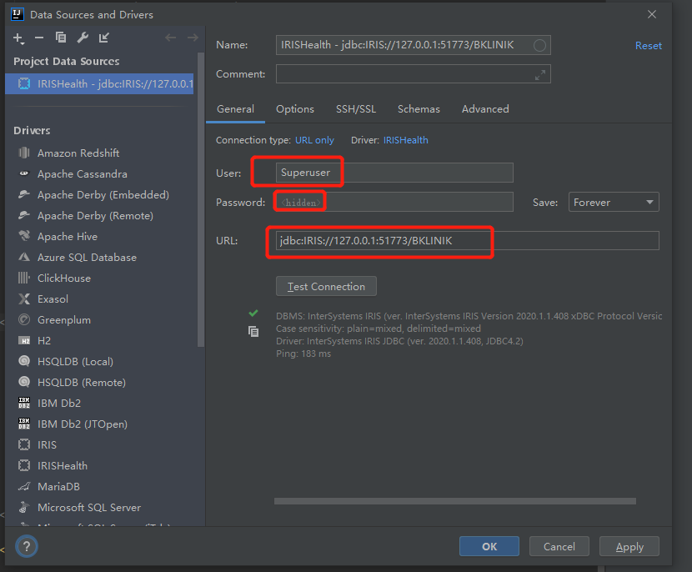This screenshot has width=692, height=572.
Task: Open the SSH/SSL tab
Action: 356,109
